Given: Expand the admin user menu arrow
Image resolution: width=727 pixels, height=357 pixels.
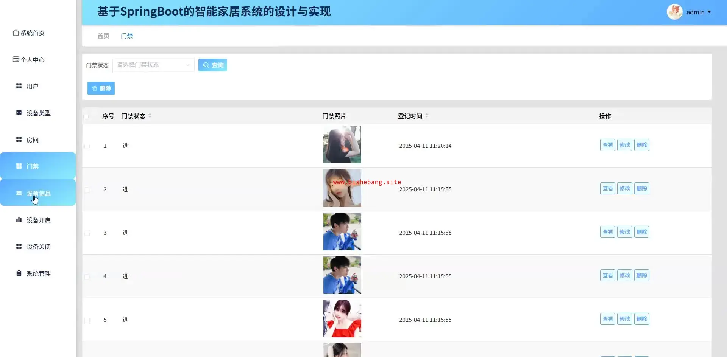Looking at the screenshot, I should pos(709,12).
